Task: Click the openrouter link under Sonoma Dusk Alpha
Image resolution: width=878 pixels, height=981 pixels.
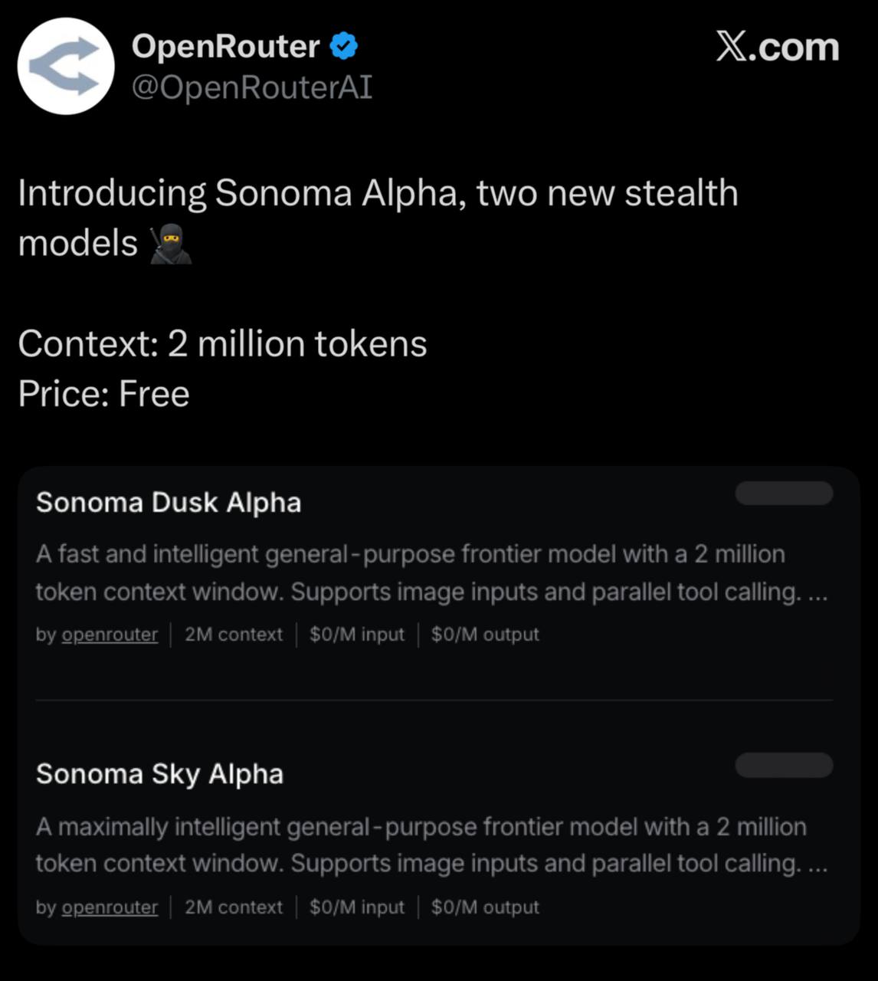Action: click(110, 635)
